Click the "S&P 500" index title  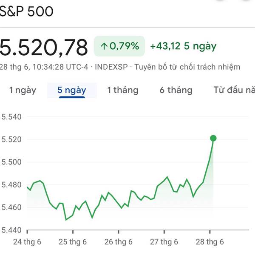click(x=26, y=12)
